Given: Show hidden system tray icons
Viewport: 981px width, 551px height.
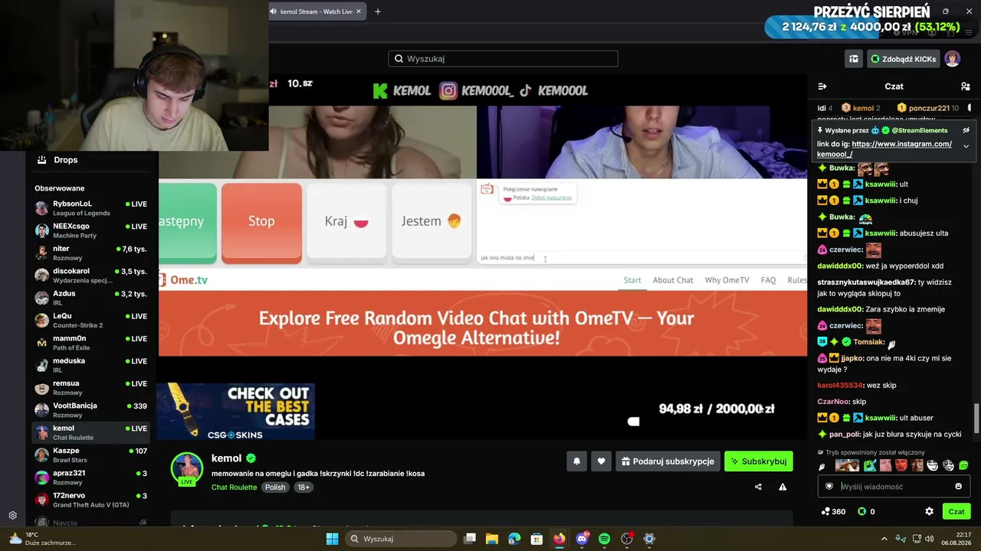Looking at the screenshot, I should tap(884, 539).
